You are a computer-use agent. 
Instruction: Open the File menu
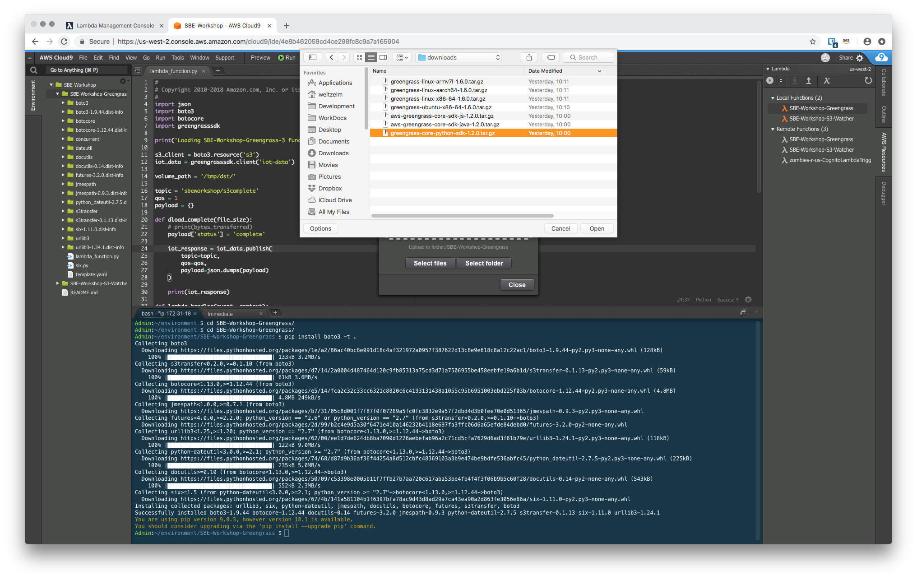(83, 58)
